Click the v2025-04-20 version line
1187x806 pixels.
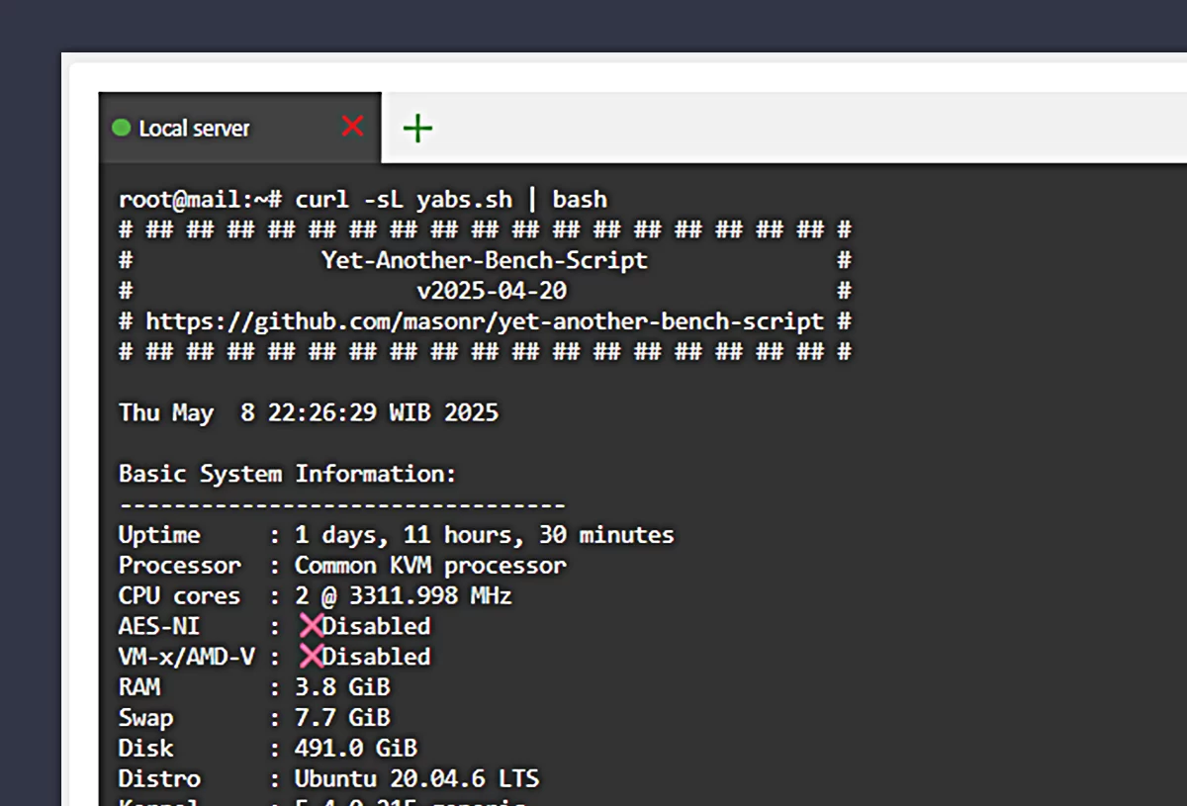tap(491, 292)
